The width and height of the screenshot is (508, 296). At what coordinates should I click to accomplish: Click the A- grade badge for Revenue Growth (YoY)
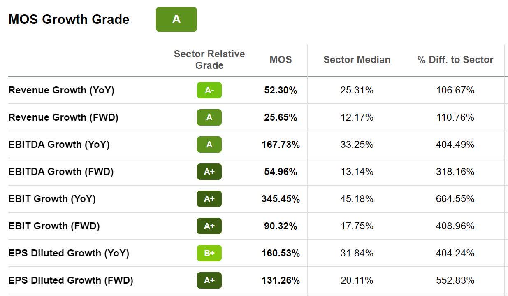click(x=209, y=90)
